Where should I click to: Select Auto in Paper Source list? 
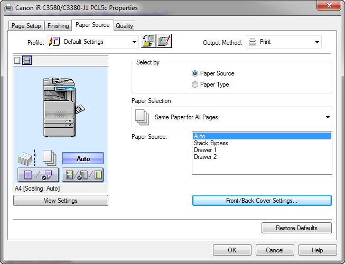pos(262,136)
